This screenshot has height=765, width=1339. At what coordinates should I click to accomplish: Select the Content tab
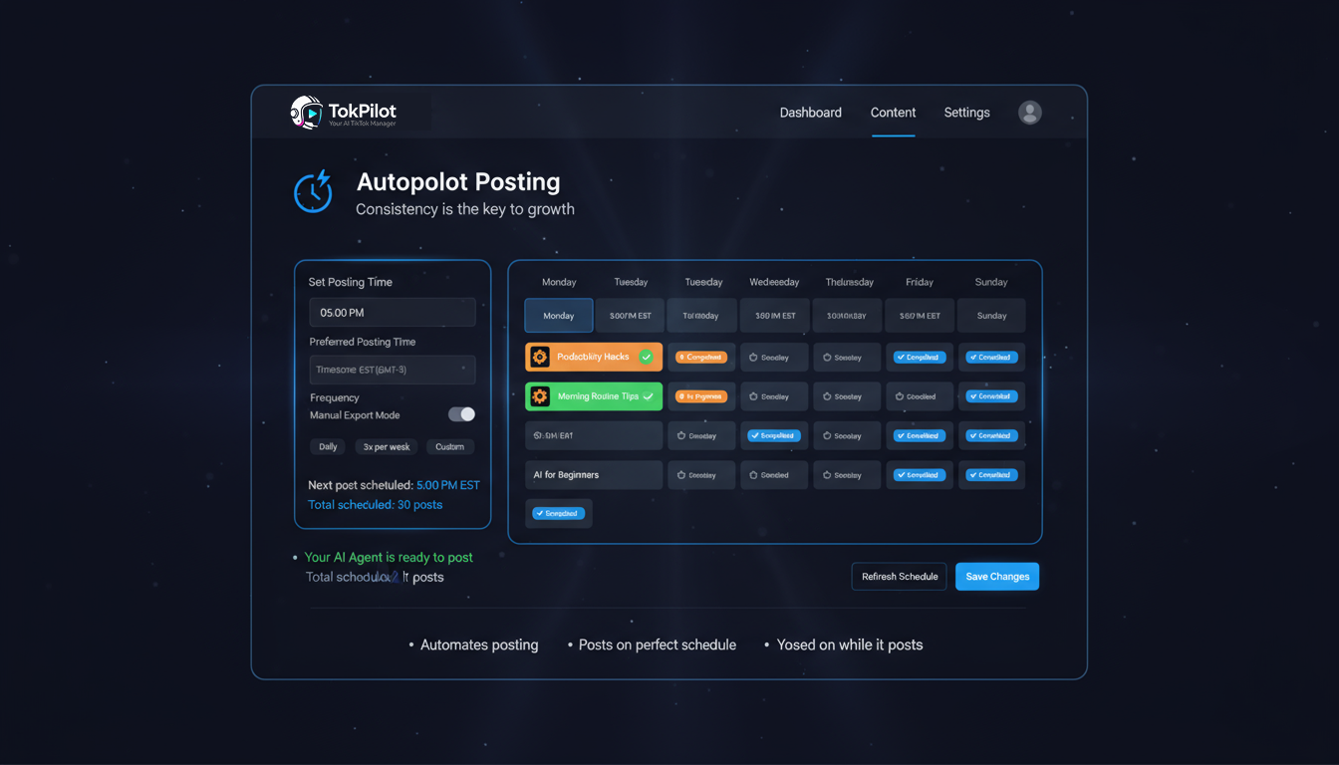coord(893,113)
